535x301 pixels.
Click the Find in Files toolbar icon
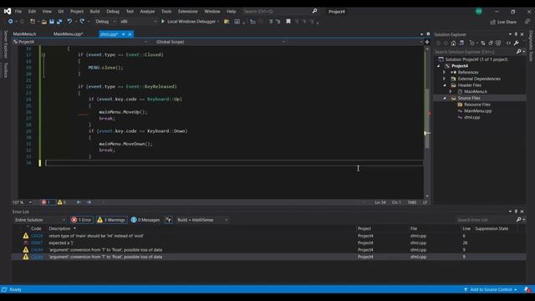click(x=227, y=22)
